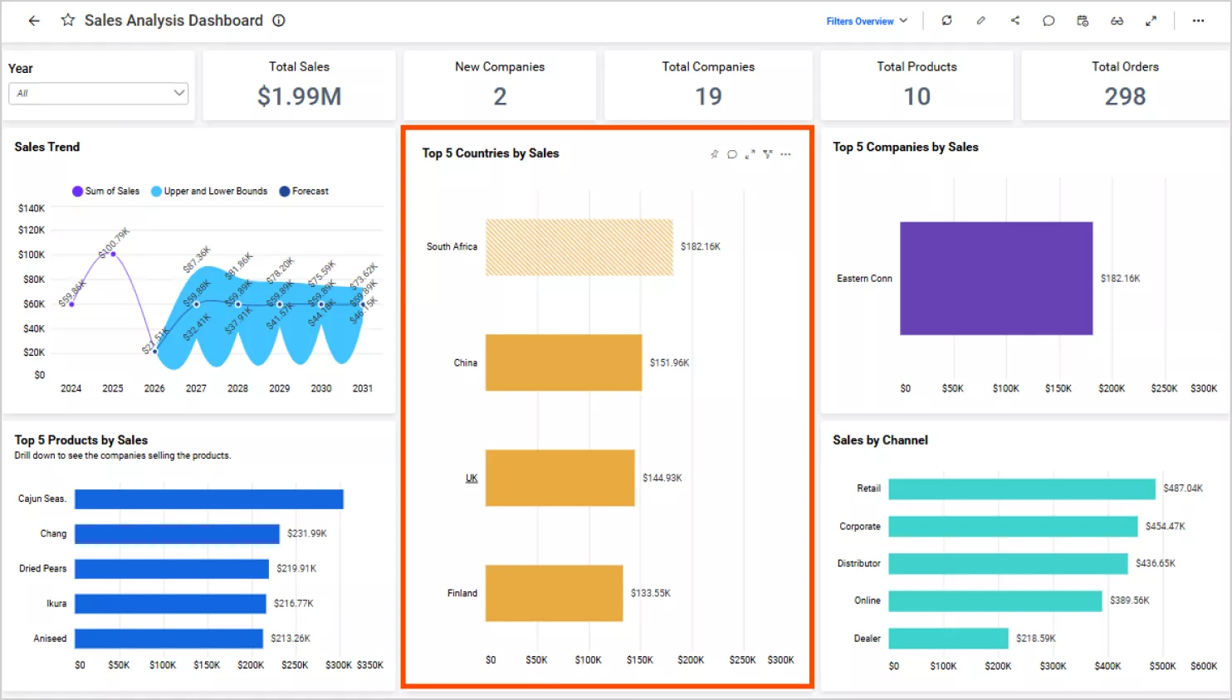The image size is (1232, 700).
Task: Select the South Africa bar
Action: [x=579, y=247]
